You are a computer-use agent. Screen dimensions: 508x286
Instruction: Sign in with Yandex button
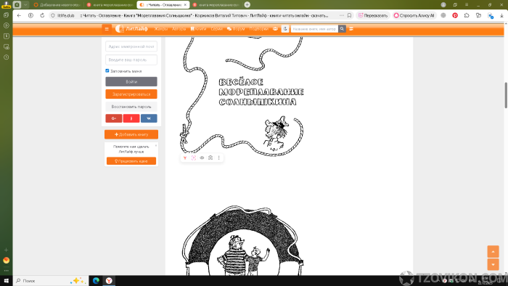(x=131, y=118)
